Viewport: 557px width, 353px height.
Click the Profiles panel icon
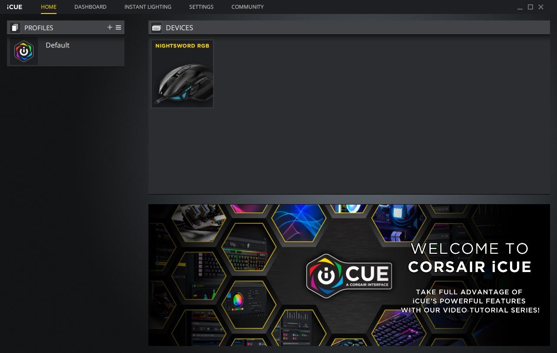click(x=15, y=28)
